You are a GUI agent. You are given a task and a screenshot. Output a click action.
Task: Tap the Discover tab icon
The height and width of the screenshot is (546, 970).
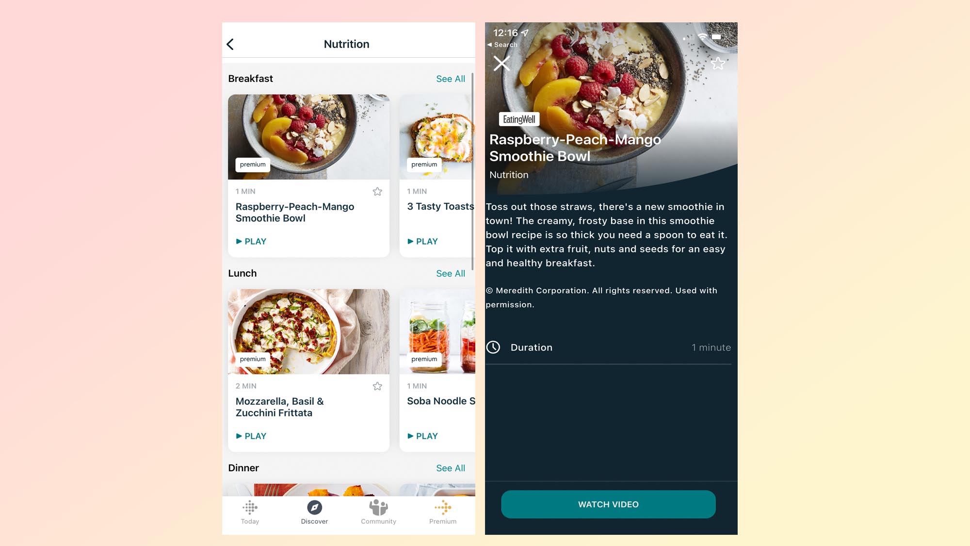point(314,508)
